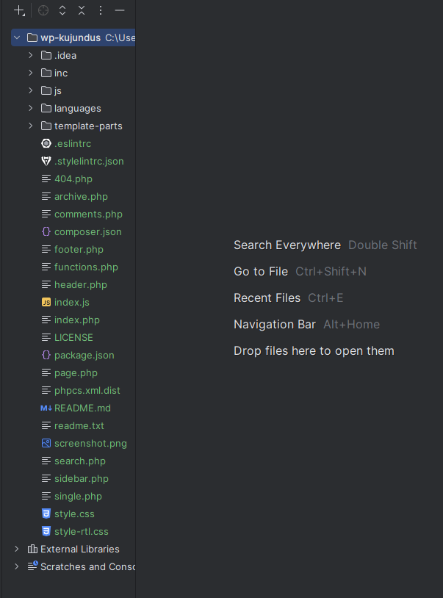
Task: Click the .eslintrc config file icon
Action: coord(46,143)
